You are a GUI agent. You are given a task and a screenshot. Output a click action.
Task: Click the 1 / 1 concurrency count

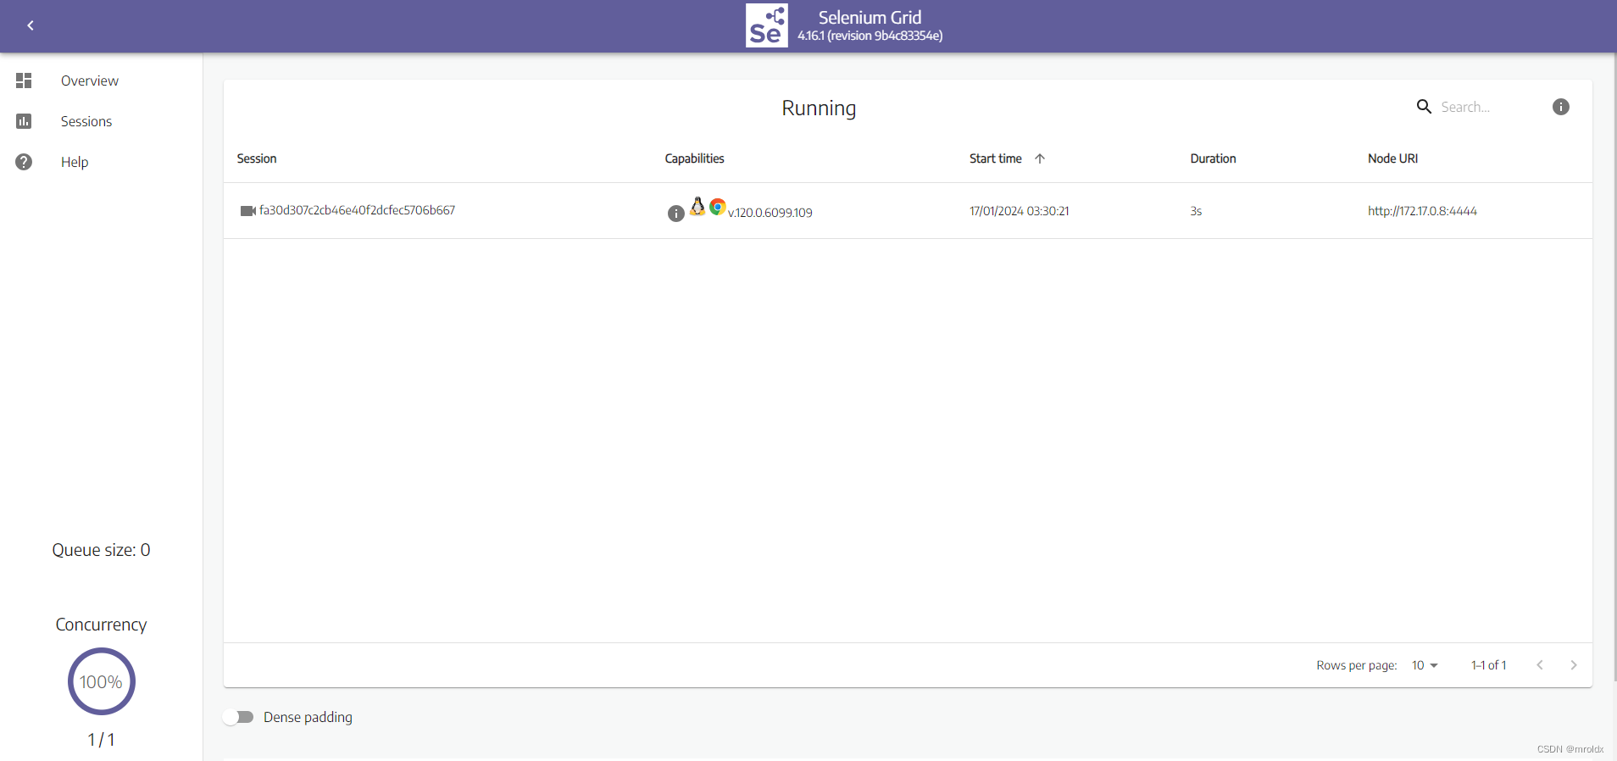pos(101,740)
